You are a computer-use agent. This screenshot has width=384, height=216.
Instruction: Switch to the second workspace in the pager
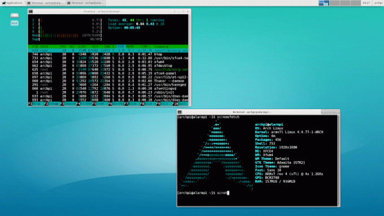point(334,3)
